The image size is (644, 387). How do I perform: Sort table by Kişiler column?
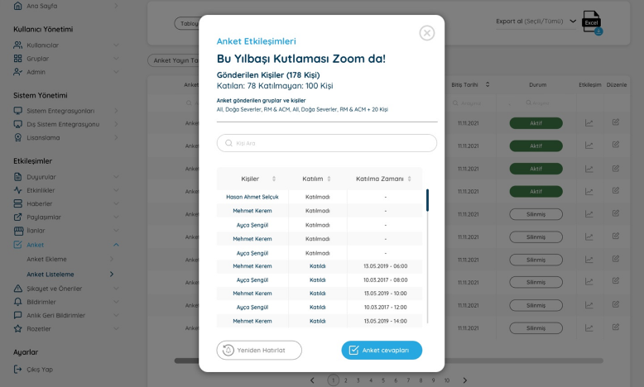(x=274, y=179)
